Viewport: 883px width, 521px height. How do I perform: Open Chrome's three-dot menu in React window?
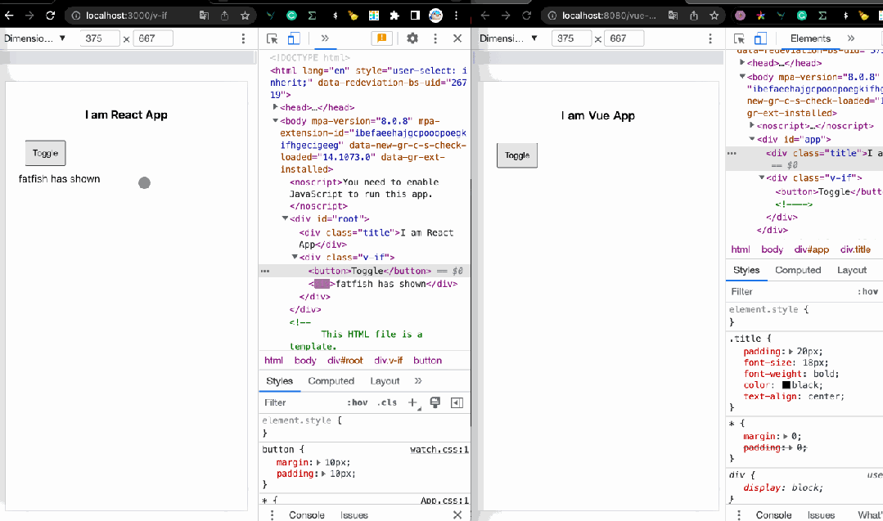(x=456, y=16)
